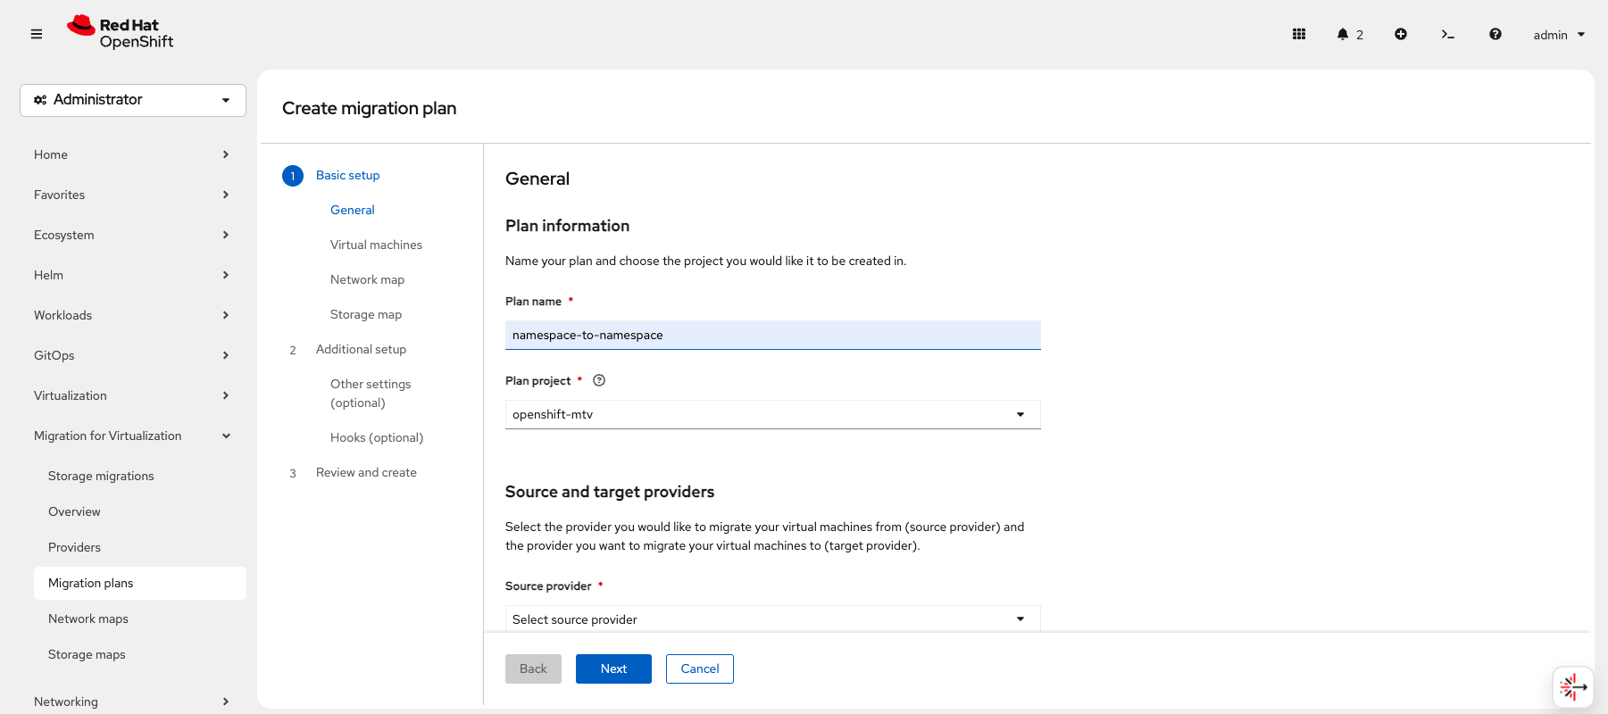
Task: Click Plan project help icon
Action: click(599, 380)
